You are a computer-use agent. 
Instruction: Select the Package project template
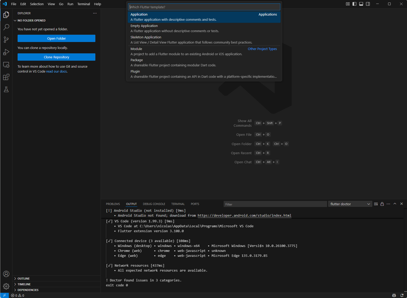click(204, 63)
